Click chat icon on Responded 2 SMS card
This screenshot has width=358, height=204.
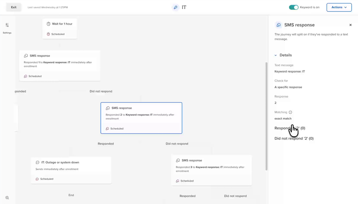pyautogui.click(x=108, y=108)
